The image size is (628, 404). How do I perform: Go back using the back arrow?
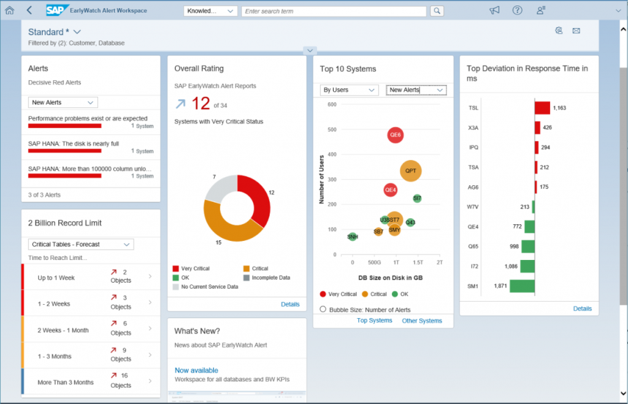29,10
